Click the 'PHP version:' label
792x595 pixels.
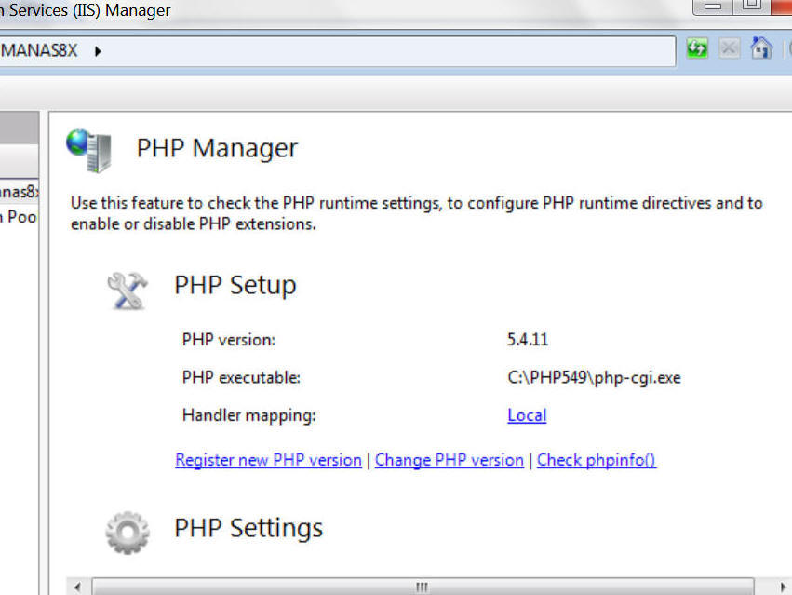229,340
